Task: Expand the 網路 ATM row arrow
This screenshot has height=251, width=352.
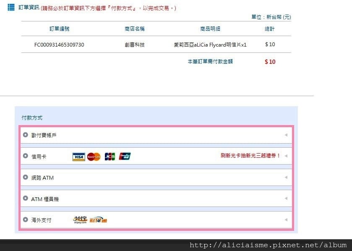Action: tap(286, 177)
